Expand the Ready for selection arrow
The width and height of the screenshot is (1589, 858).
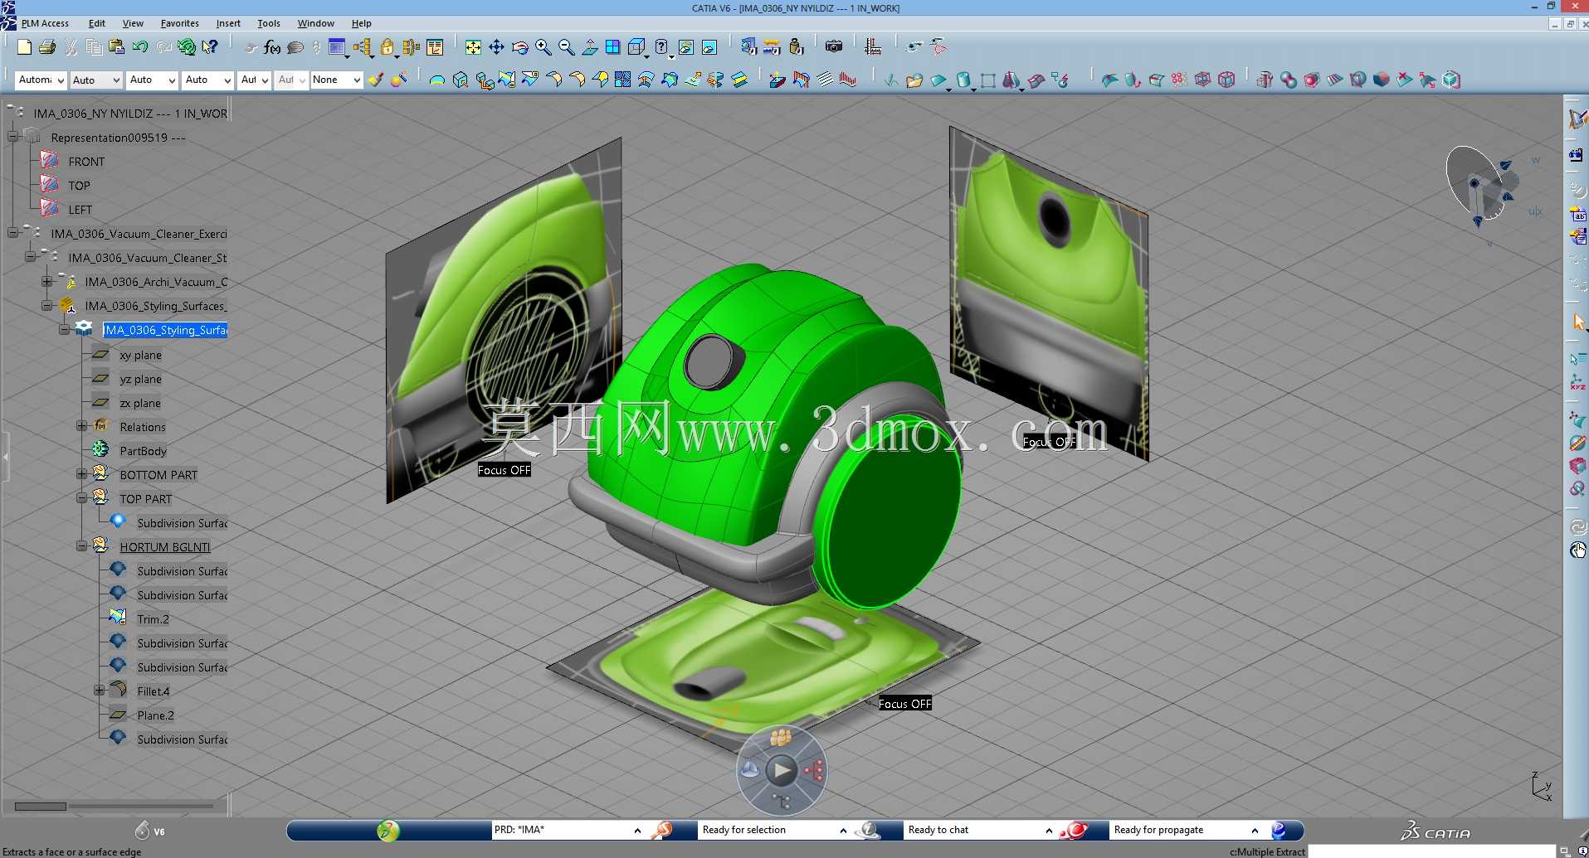pyautogui.click(x=843, y=830)
